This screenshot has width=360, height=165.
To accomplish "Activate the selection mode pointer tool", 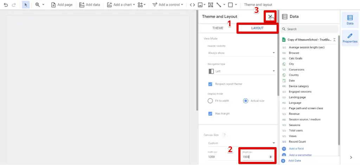I will tap(26, 5).
